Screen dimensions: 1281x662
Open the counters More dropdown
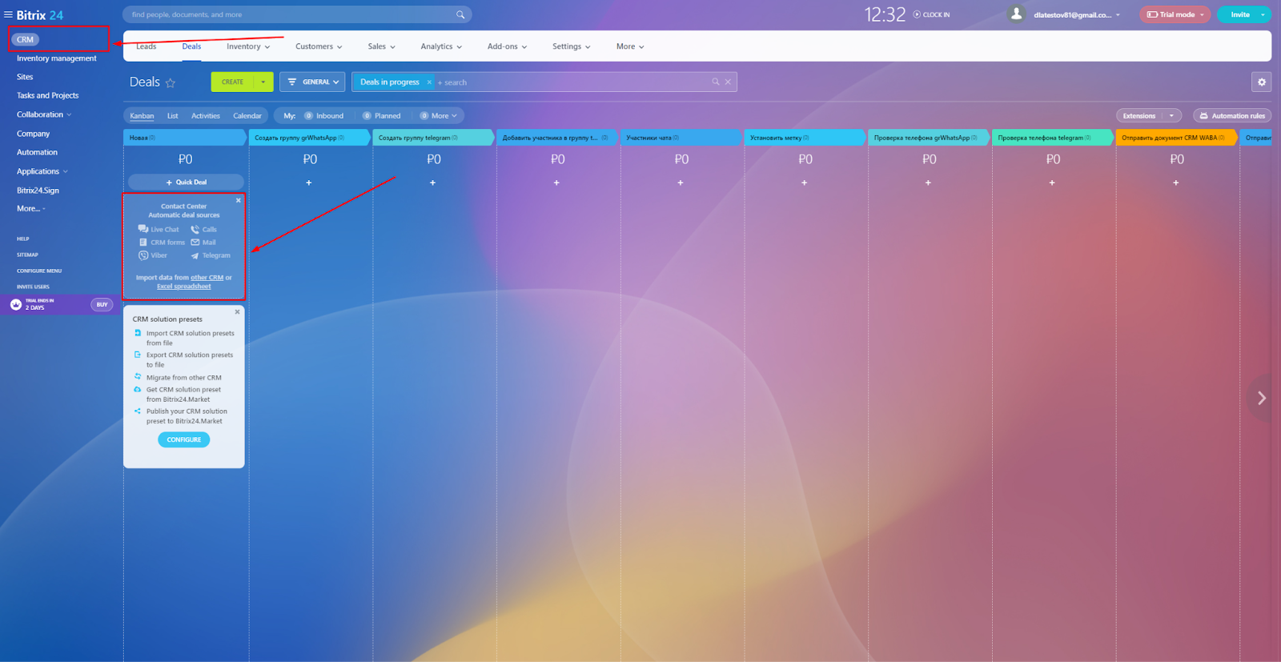(x=439, y=116)
